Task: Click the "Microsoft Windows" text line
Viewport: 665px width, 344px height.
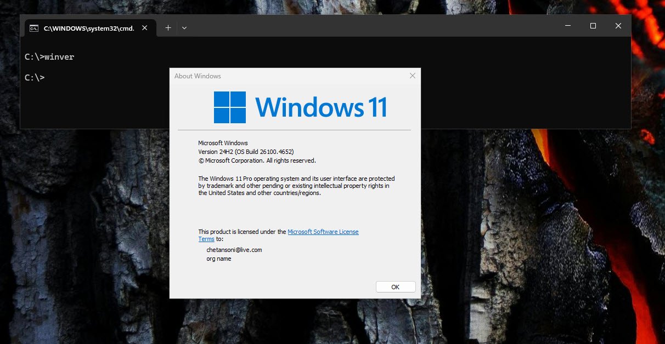Action: click(x=223, y=143)
